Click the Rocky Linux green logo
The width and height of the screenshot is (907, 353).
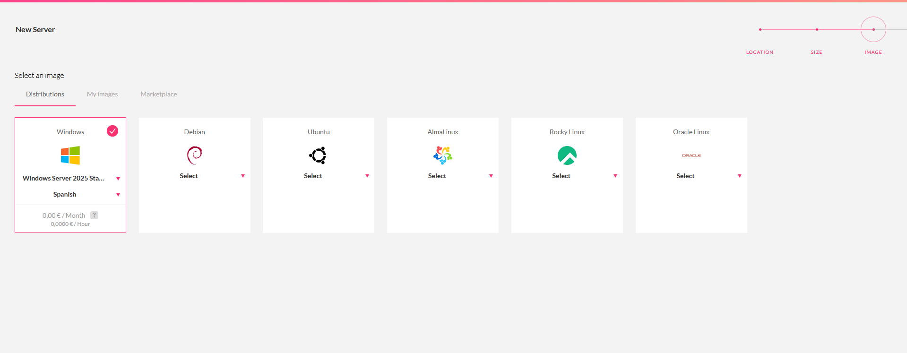567,155
